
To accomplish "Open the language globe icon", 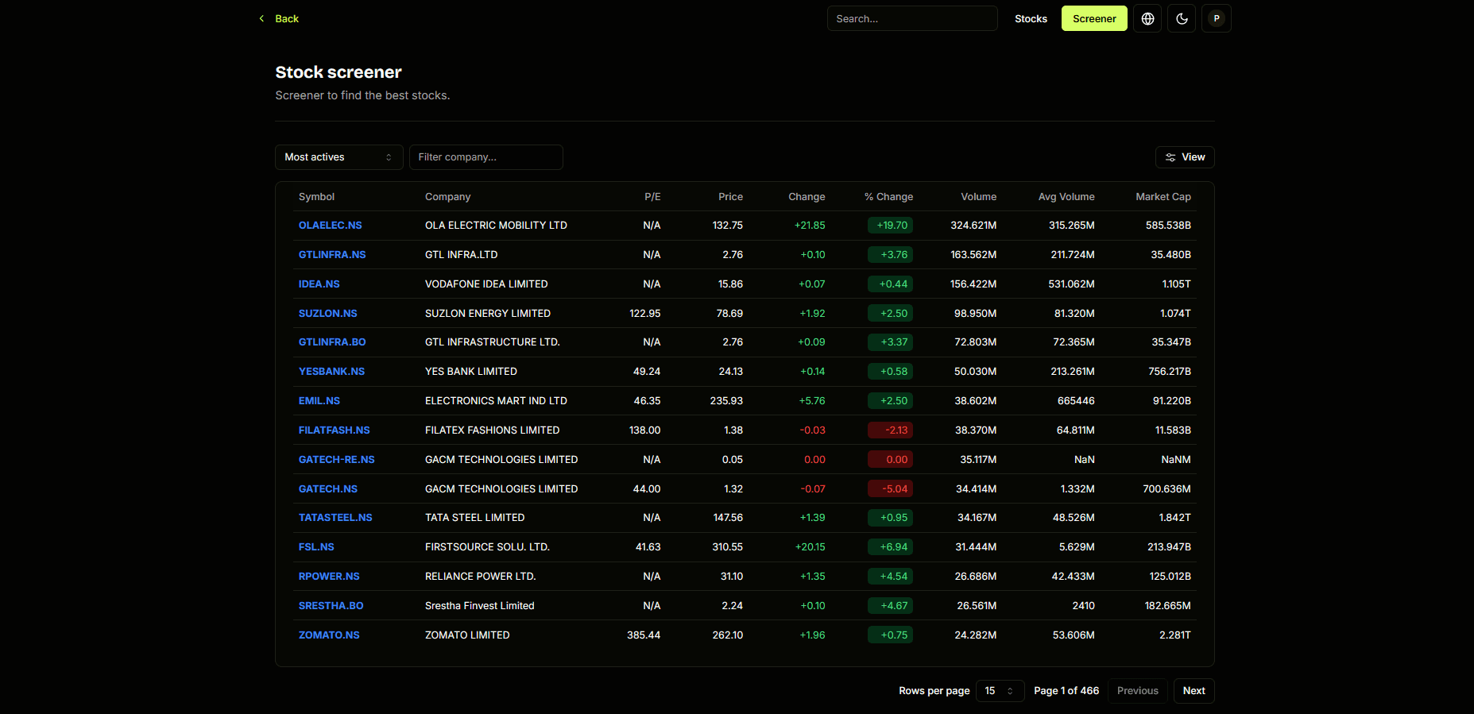I will pos(1147,18).
